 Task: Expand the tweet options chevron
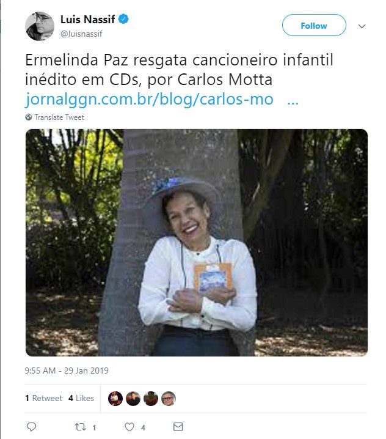(x=362, y=26)
